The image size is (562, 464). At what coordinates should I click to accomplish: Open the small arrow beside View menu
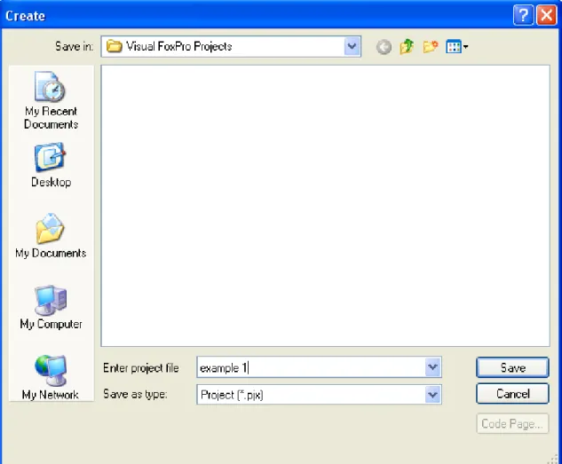(465, 46)
